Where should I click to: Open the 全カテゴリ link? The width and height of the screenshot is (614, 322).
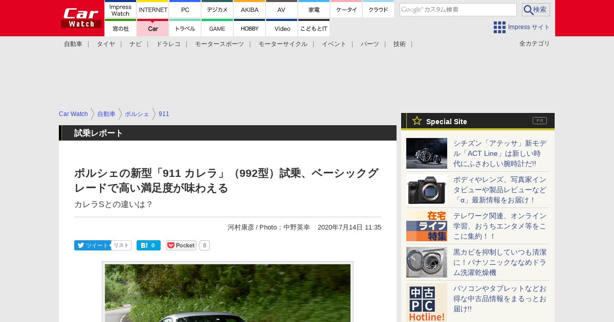[535, 43]
